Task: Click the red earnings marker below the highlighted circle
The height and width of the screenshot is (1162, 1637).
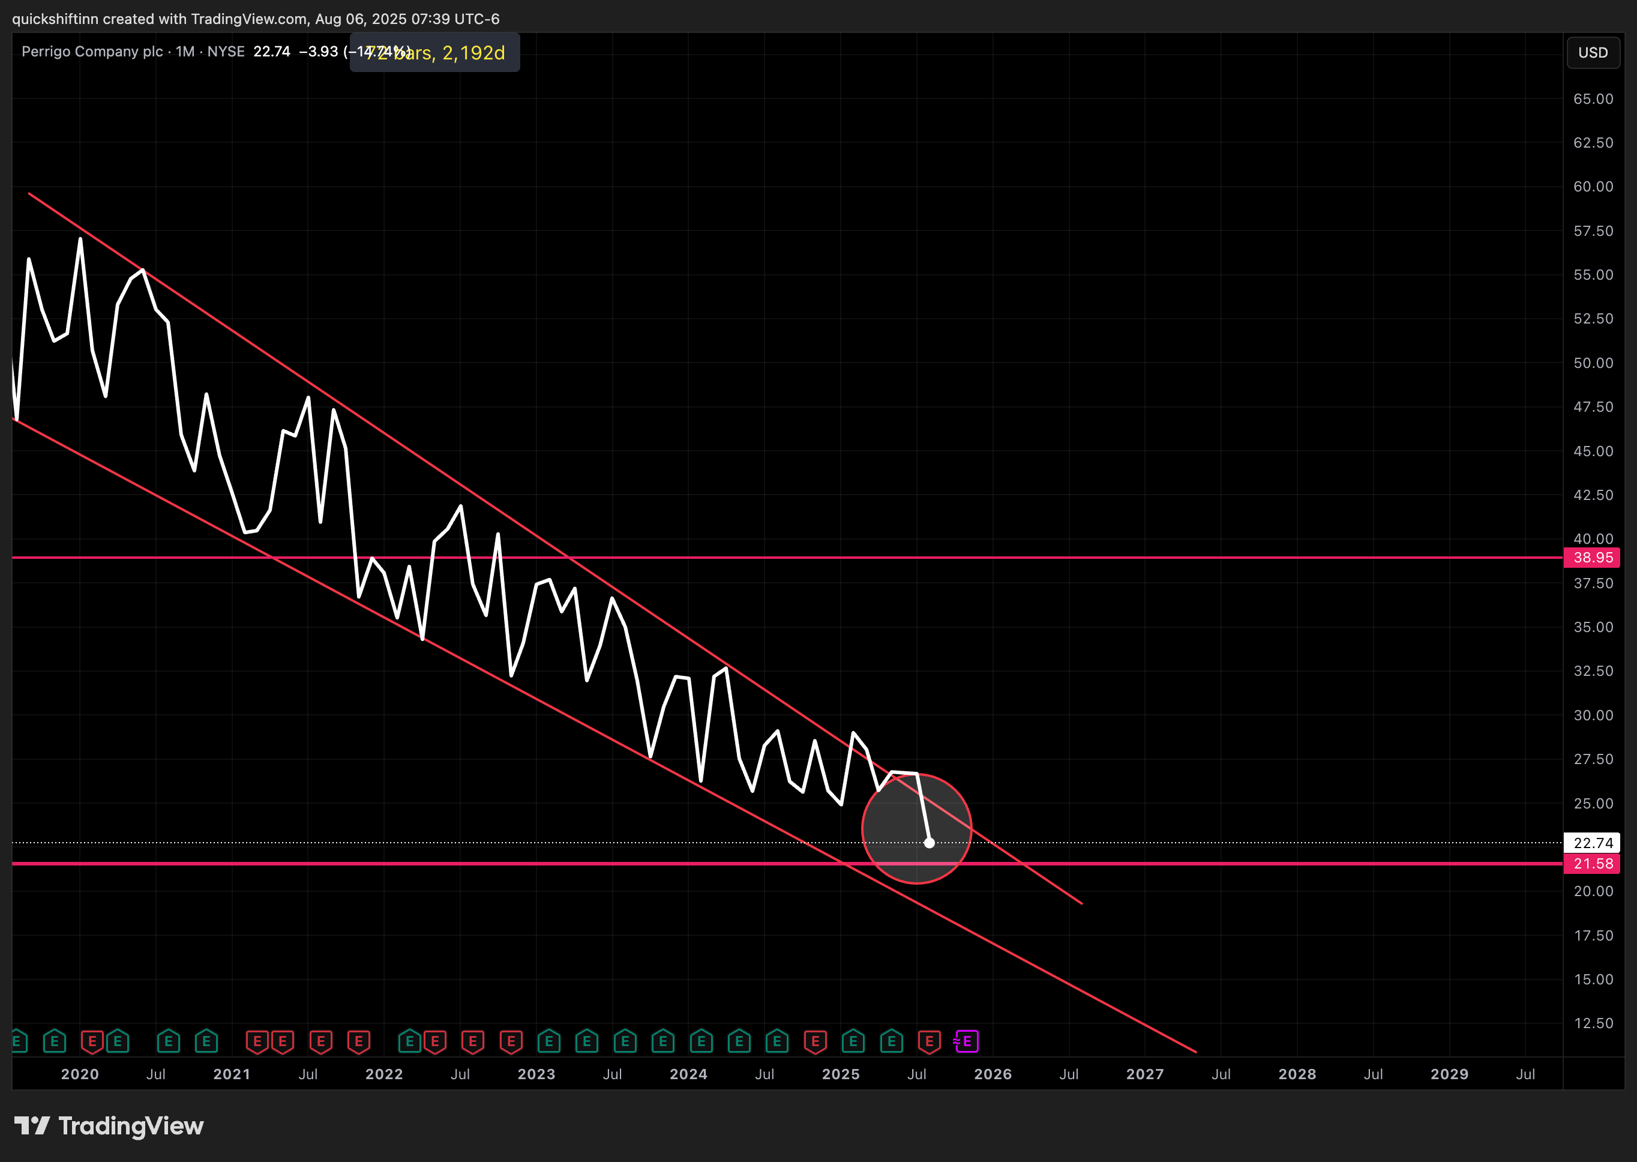Action: (929, 1041)
